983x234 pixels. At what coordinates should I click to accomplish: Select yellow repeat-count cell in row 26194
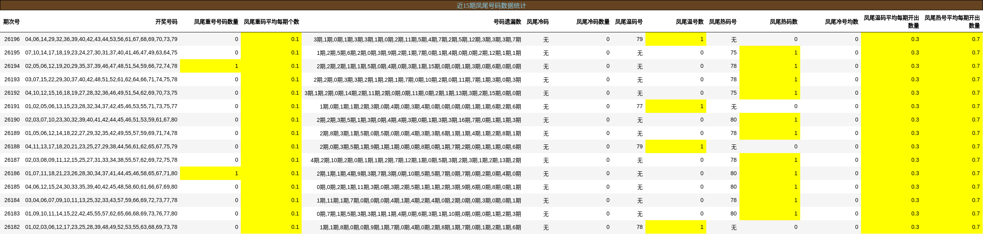click(210, 66)
